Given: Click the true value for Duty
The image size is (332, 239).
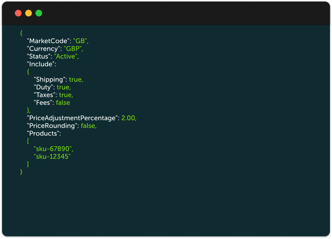Looking at the screenshot, I should coord(63,87).
